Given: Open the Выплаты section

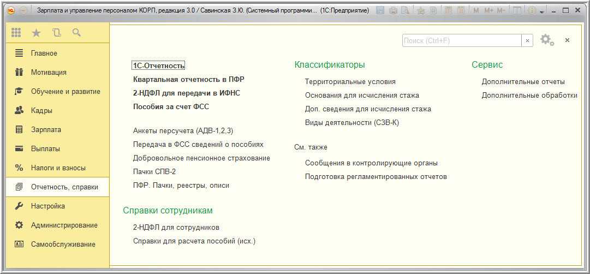Looking at the screenshot, I should point(57,148).
